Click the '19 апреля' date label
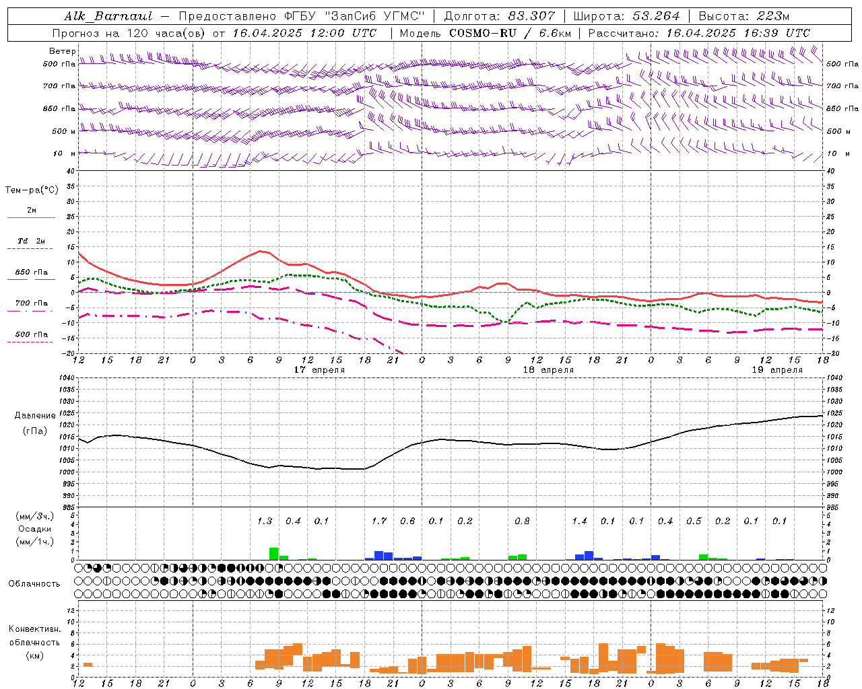Image resolution: width=862 pixels, height=689 pixels. 777,370
